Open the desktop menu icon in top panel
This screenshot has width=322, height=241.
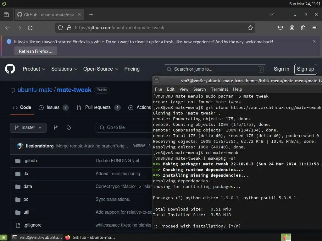click(4, 3)
